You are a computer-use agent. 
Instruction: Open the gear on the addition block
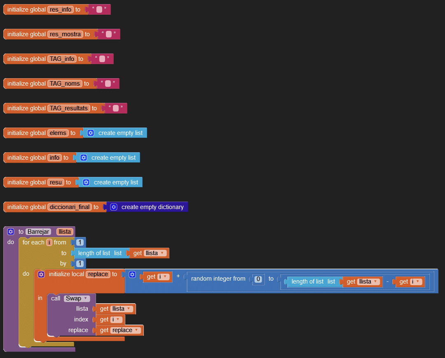(x=132, y=274)
